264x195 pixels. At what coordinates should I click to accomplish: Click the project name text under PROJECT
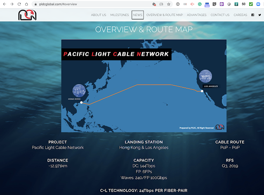(x=58, y=148)
